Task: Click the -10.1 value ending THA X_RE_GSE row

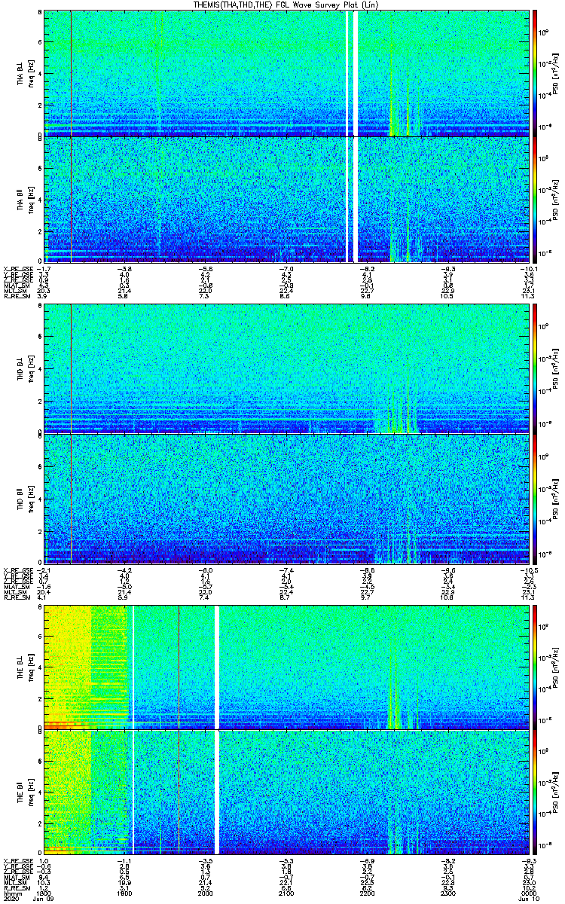Action: tap(528, 268)
